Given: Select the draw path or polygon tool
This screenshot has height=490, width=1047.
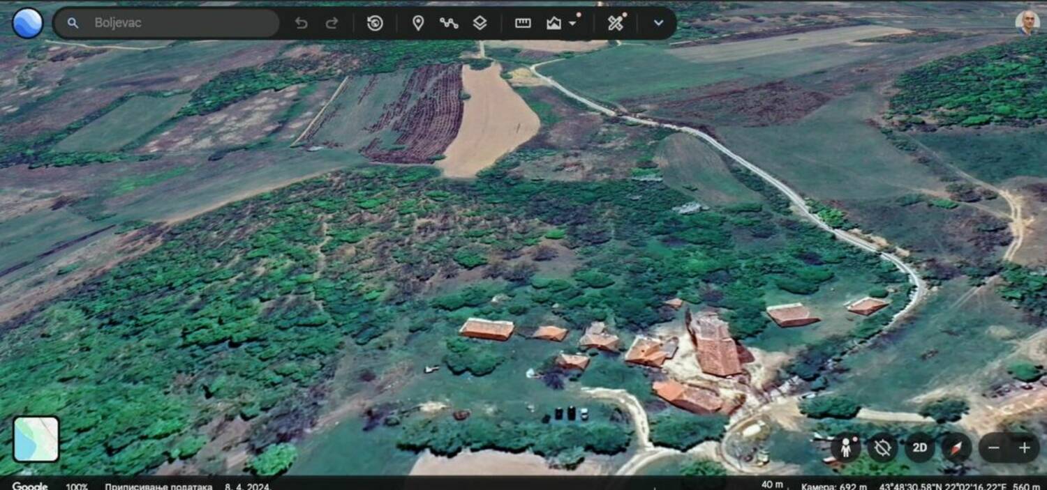Looking at the screenshot, I should (449, 23).
